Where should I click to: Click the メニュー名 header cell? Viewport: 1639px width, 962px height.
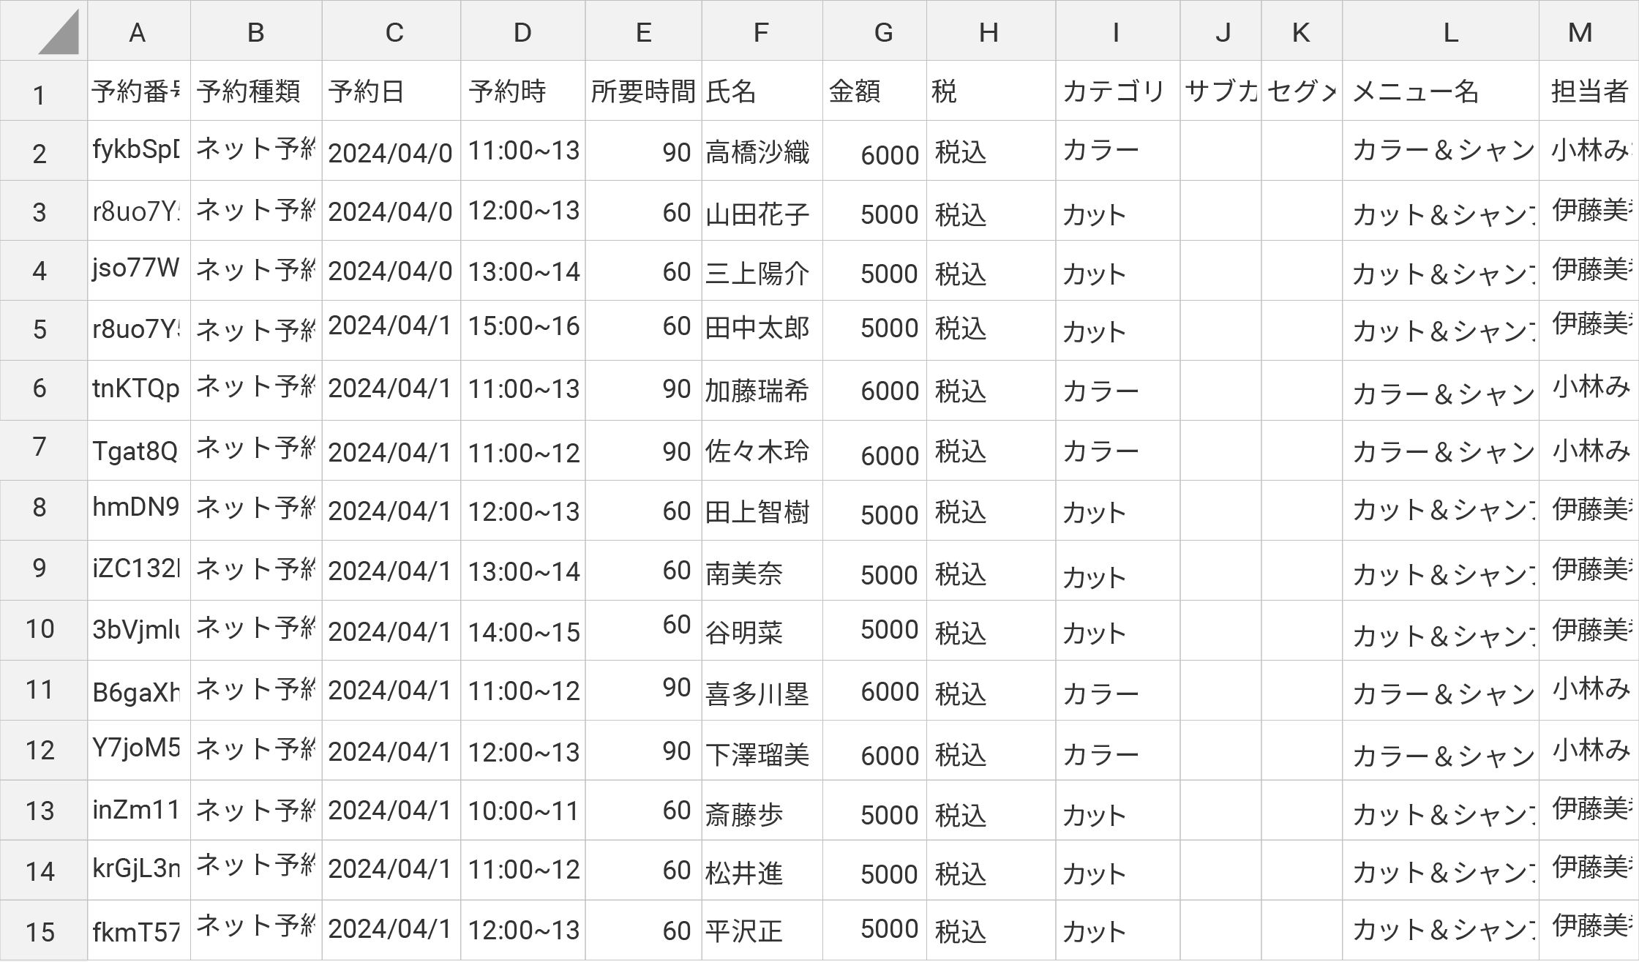coord(1439,92)
